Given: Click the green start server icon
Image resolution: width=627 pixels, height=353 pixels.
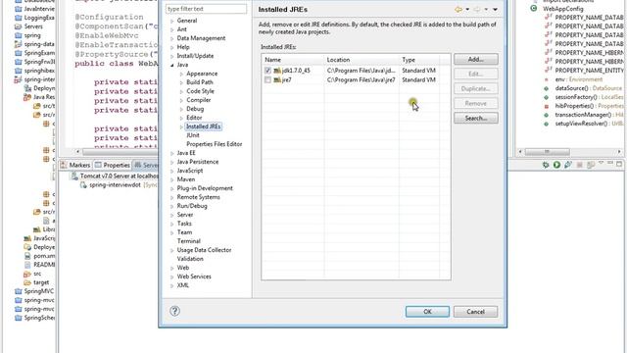Looking at the screenshot, I should (556, 165).
